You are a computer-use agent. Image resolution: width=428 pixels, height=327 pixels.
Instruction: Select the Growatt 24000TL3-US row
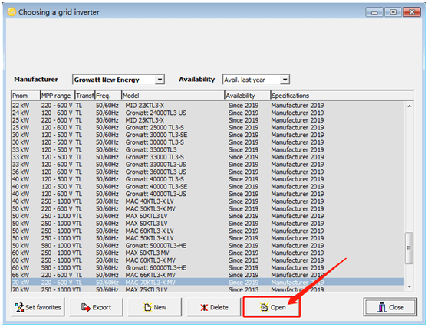tap(208, 113)
